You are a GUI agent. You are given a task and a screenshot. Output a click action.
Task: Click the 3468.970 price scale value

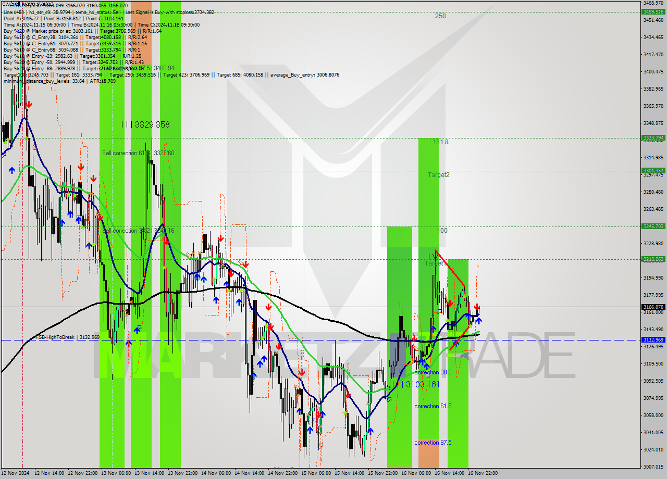[653, 3]
